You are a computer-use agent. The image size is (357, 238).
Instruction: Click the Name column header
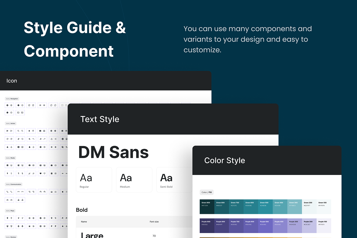(84, 222)
